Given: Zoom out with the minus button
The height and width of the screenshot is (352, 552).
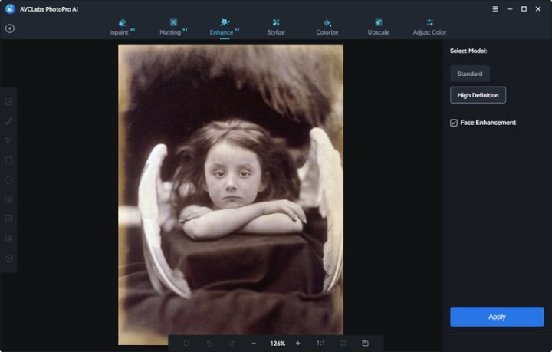Looking at the screenshot, I should coord(254,344).
